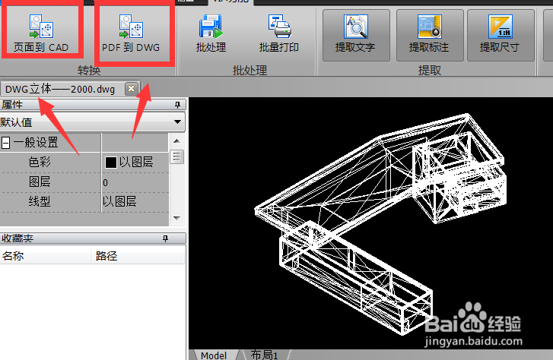
Task: Sort favorites by 名称 column header
Action: [x=45, y=255]
